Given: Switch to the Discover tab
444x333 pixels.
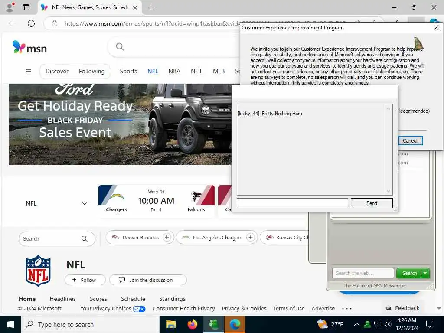Looking at the screenshot, I should pyautogui.click(x=57, y=72).
